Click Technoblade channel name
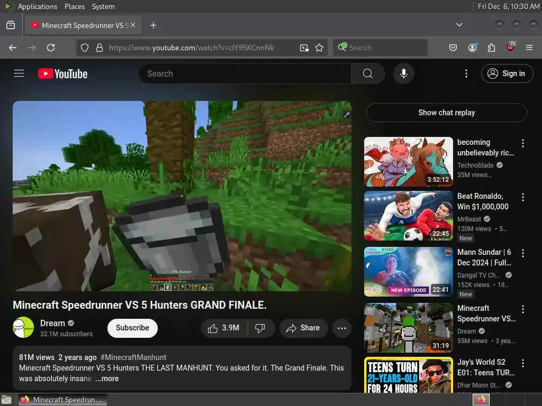Screen dimensions: 542x406 (x=475, y=165)
